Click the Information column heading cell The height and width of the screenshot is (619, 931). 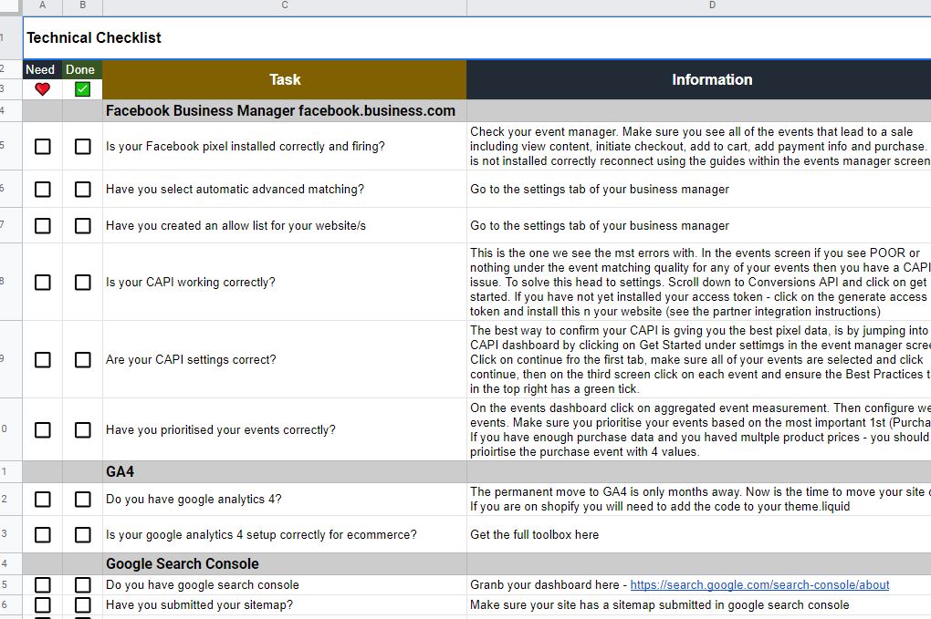tap(712, 80)
